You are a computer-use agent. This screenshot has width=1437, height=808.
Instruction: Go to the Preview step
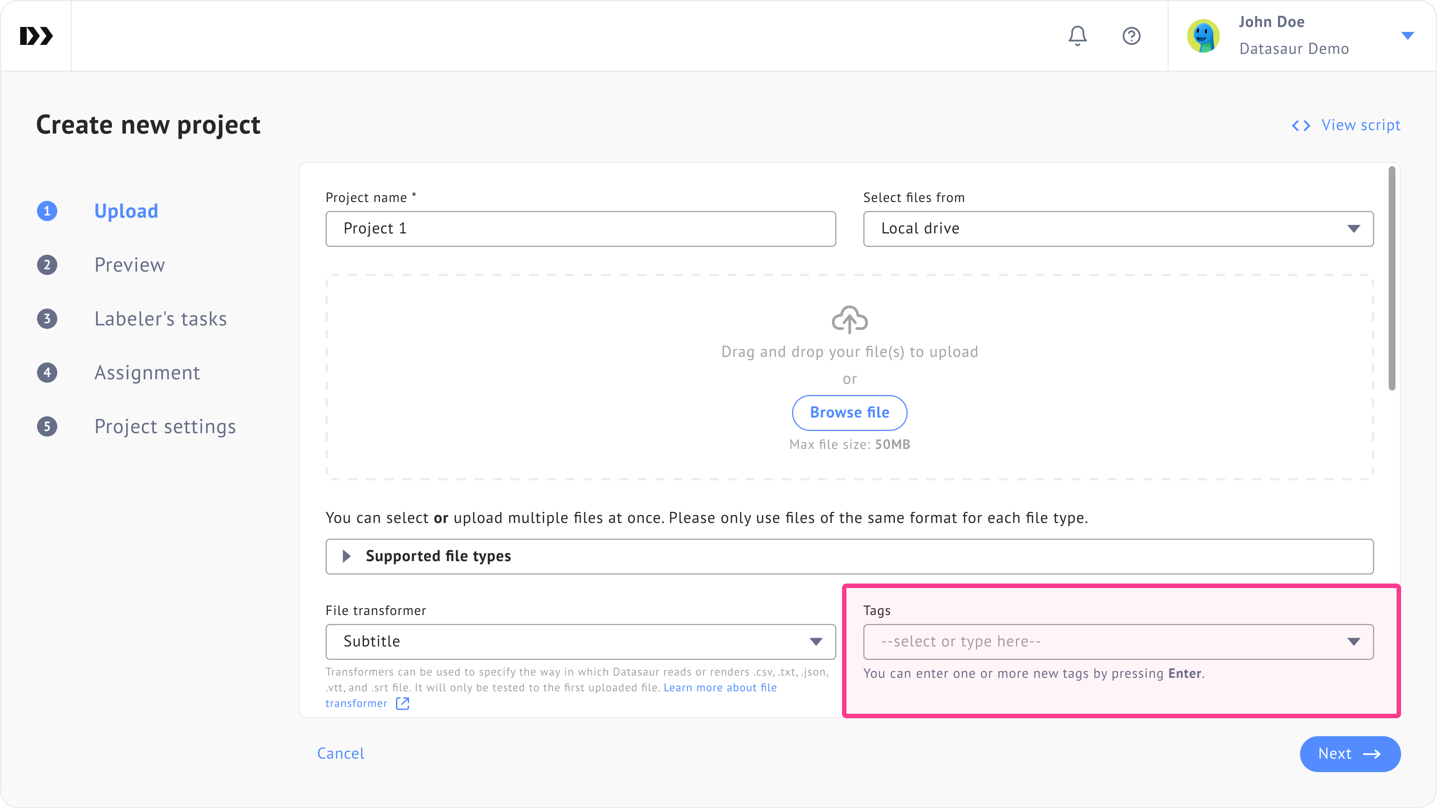129,265
